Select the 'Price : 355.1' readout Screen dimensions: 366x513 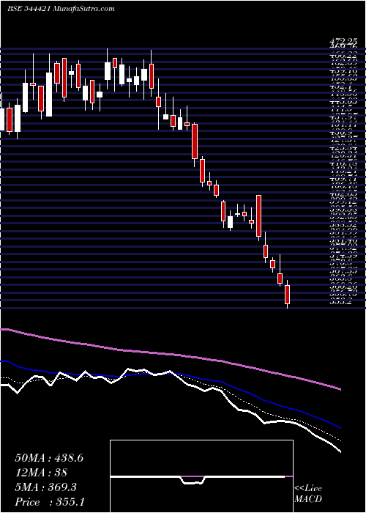coord(49,502)
